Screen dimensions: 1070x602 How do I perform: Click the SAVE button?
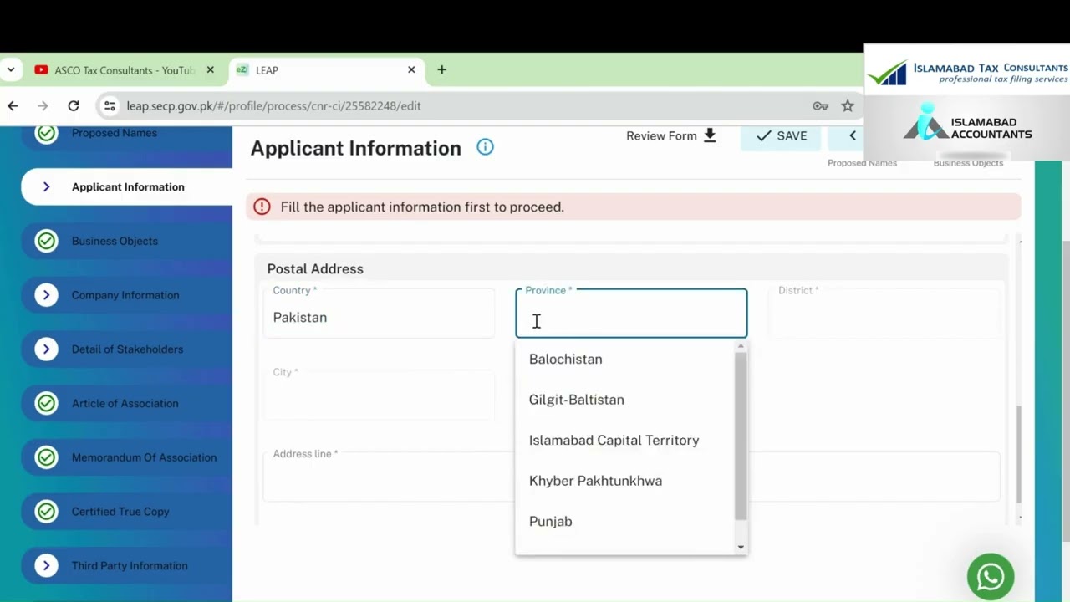781,135
